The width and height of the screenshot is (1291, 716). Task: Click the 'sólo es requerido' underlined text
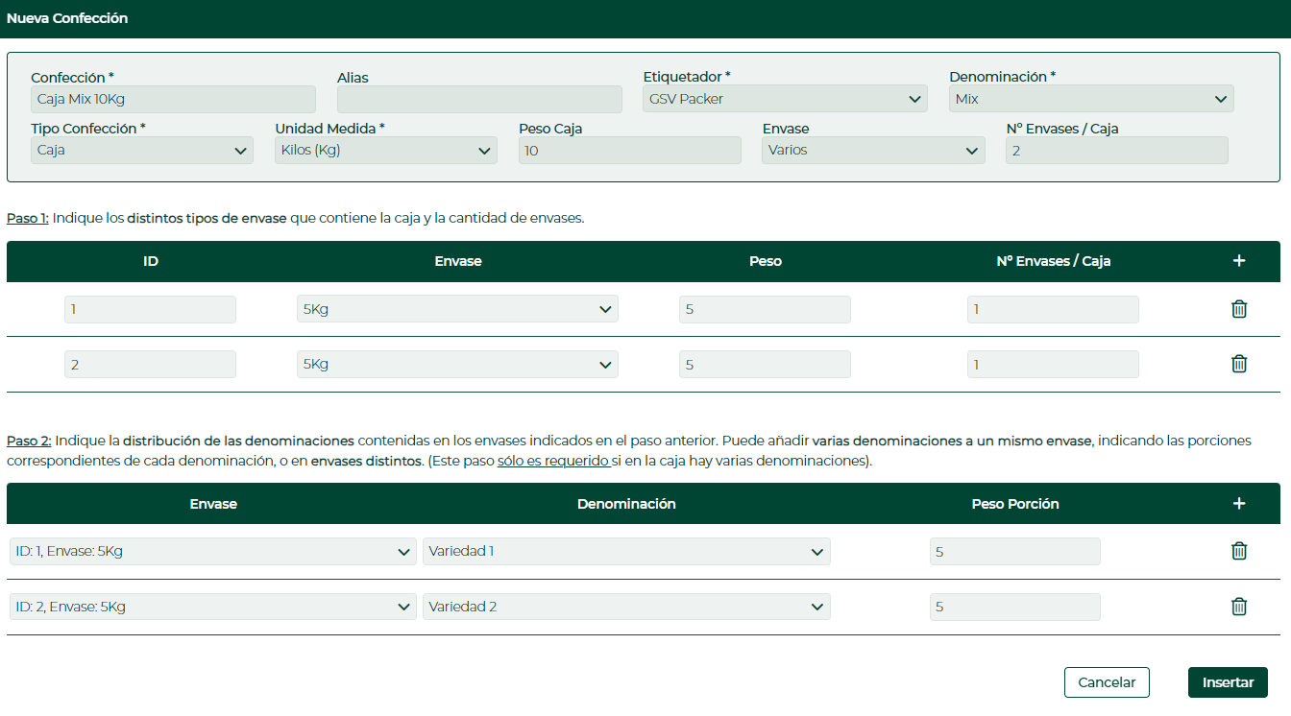[552, 461]
